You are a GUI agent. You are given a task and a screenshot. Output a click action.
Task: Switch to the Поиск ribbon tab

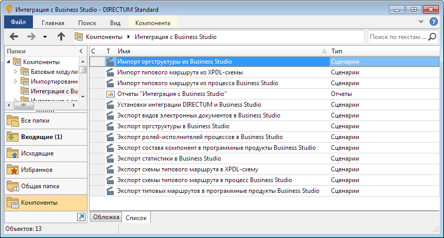click(x=87, y=23)
